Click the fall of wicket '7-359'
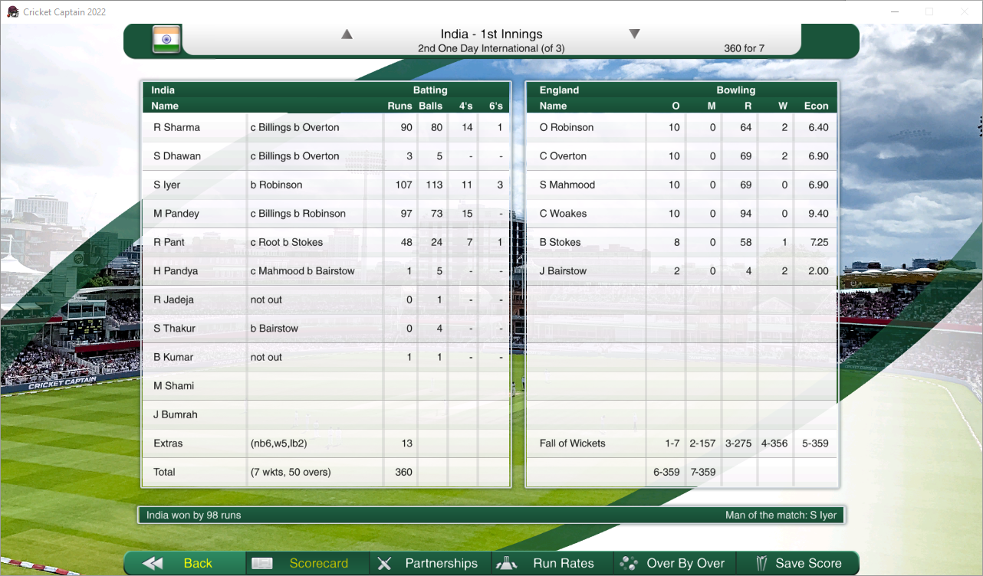This screenshot has height=576, width=983. coord(702,472)
